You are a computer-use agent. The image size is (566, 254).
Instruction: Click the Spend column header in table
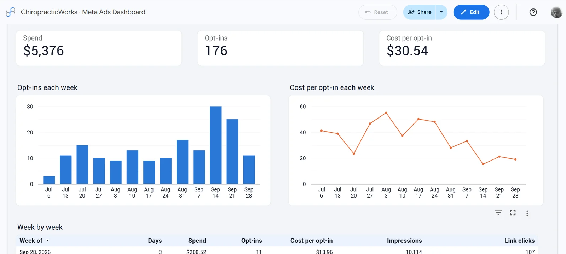click(197, 241)
